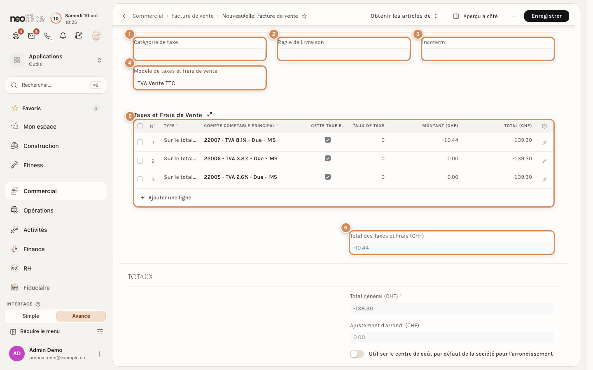Open the Catégorie de taxe field
Screen dimensions: 593x370
click(200, 54)
